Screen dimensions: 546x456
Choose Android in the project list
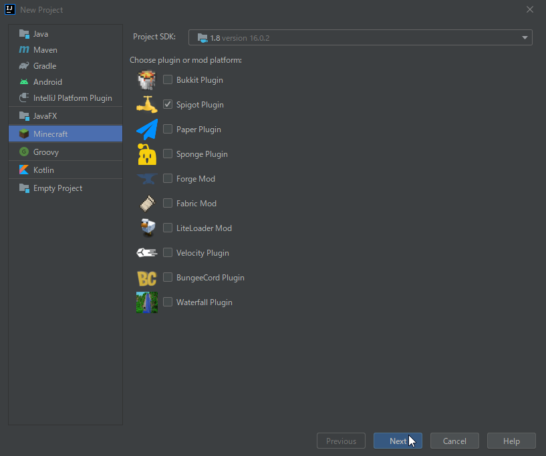pos(65,81)
